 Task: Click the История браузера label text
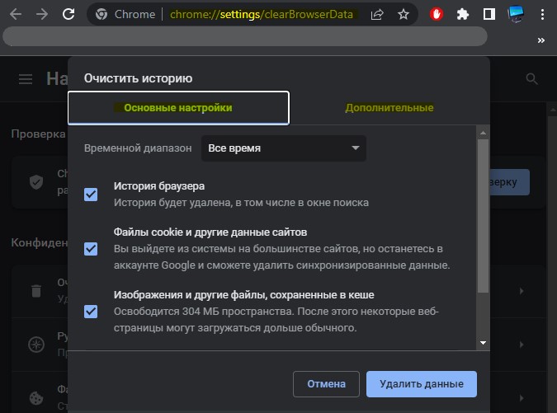[159, 186]
